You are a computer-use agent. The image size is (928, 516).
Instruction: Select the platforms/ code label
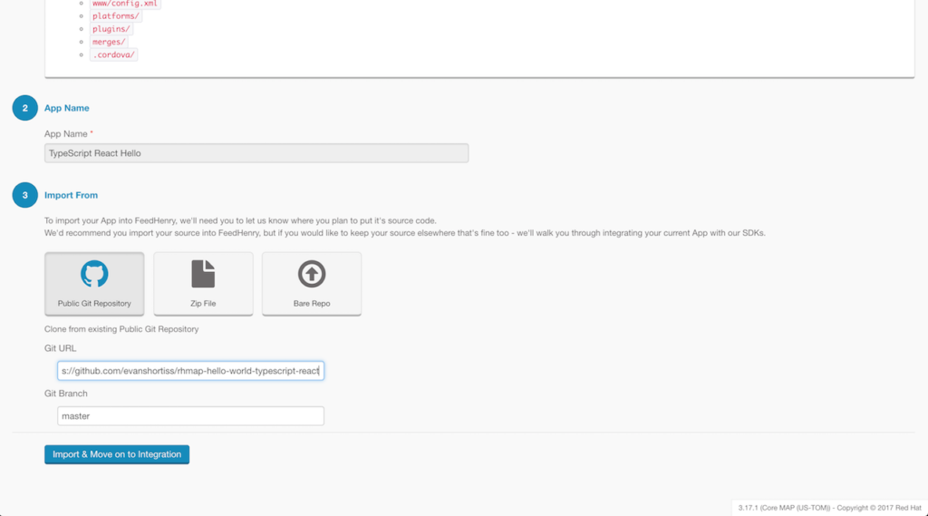[x=115, y=16]
